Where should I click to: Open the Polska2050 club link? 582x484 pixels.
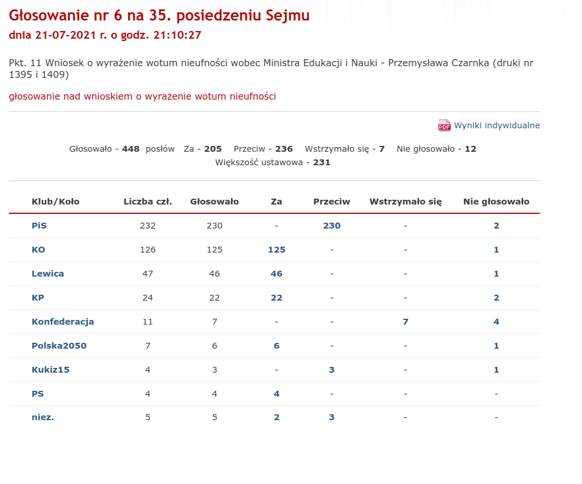point(59,346)
